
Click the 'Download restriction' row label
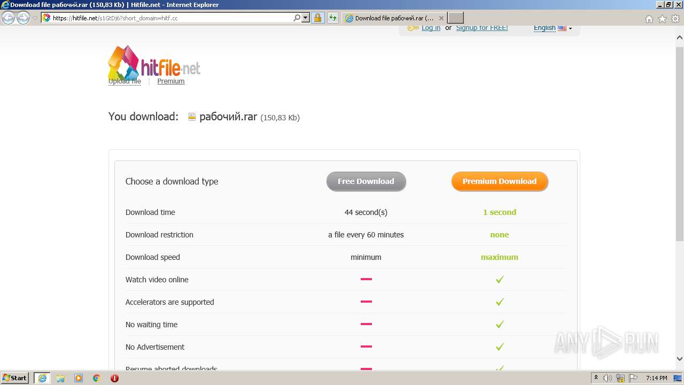[159, 235]
